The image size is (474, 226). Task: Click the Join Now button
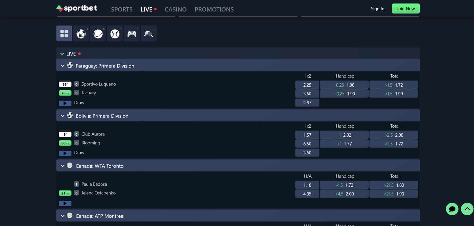click(x=406, y=9)
